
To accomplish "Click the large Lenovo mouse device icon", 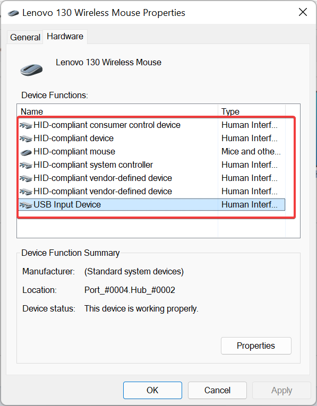I will (x=31, y=70).
